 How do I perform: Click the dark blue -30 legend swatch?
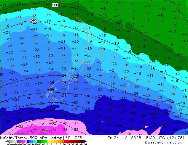pos(28,141)
